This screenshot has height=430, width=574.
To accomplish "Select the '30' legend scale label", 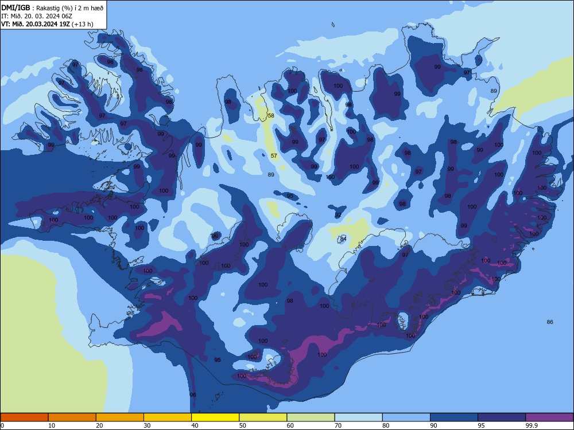I will point(147,425).
